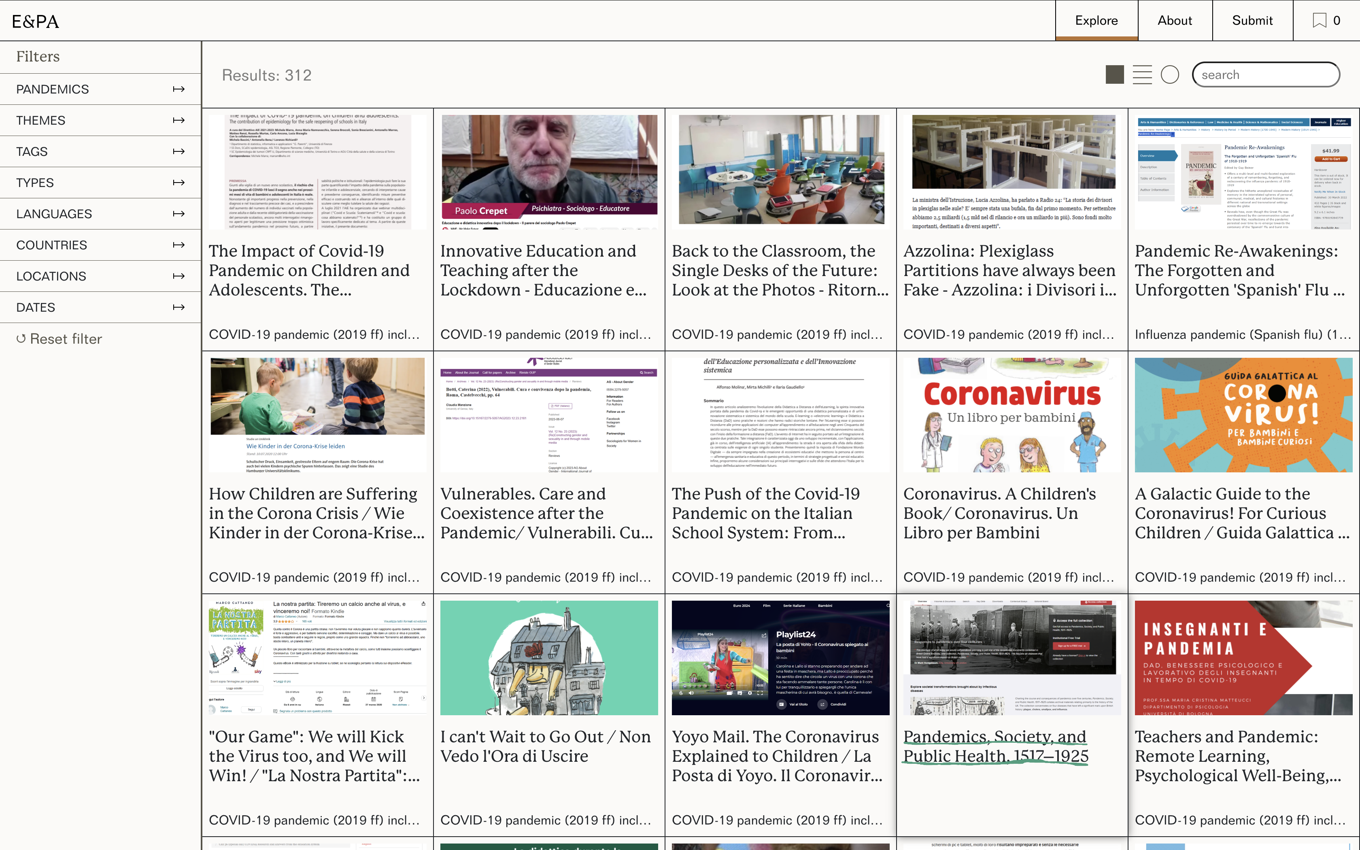This screenshot has height=850, width=1360.
Task: Switch to circle map view icon
Action: pos(1169,75)
